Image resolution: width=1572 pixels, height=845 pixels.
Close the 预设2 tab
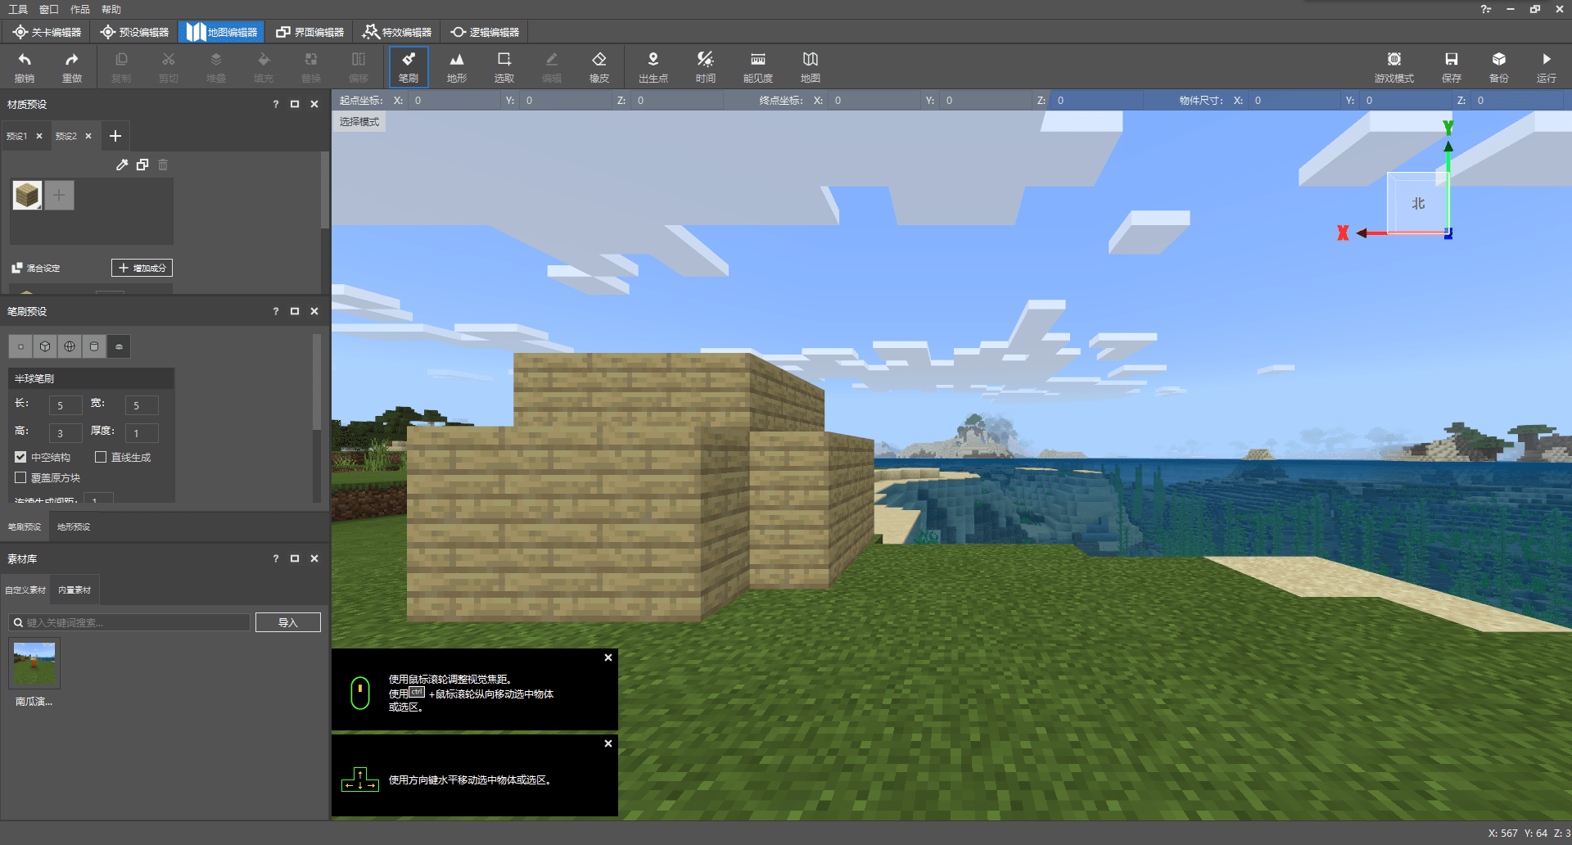click(x=88, y=136)
